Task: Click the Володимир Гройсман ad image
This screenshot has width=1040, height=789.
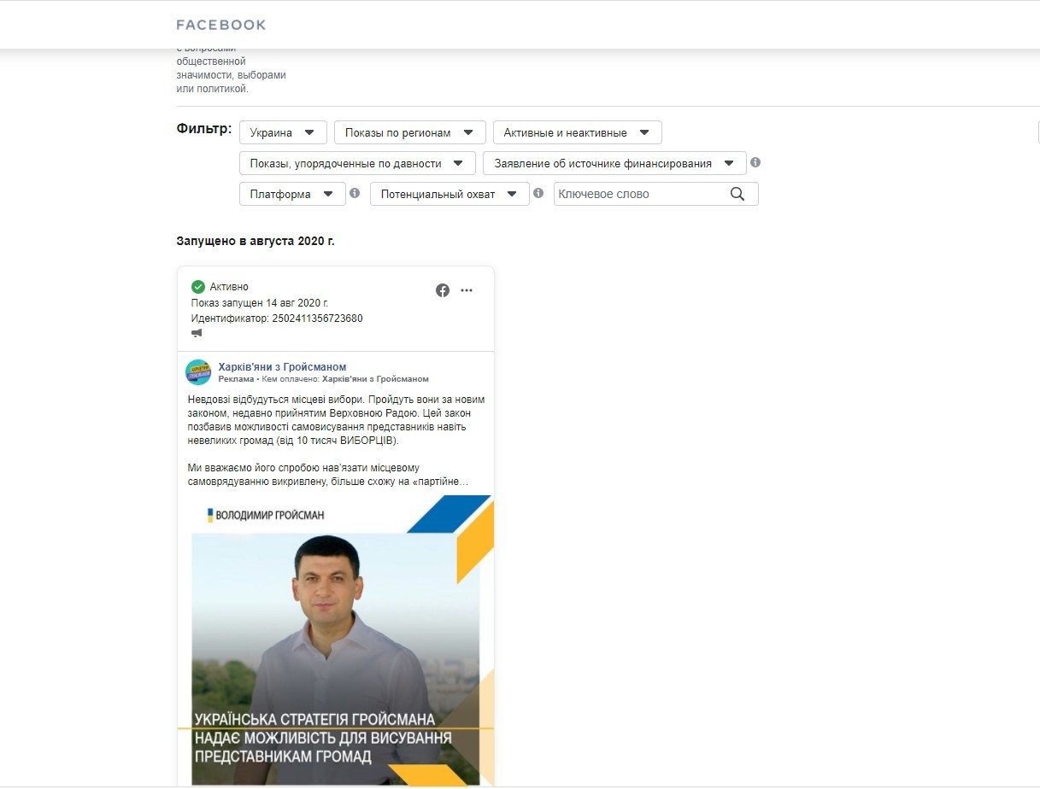Action: (335, 640)
